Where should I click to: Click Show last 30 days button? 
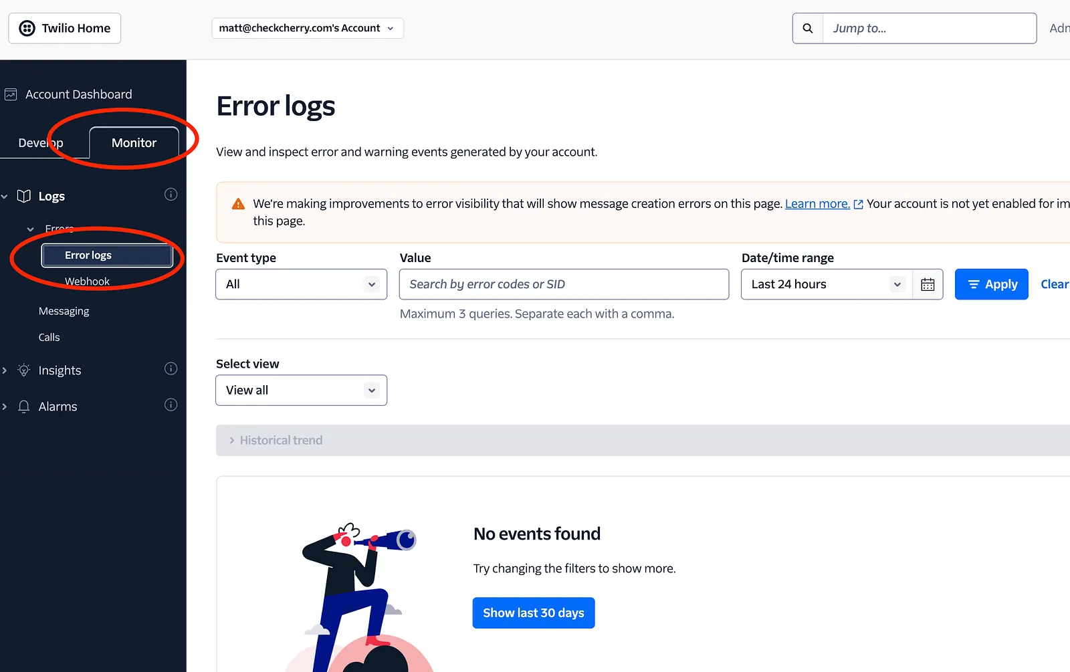pos(534,613)
